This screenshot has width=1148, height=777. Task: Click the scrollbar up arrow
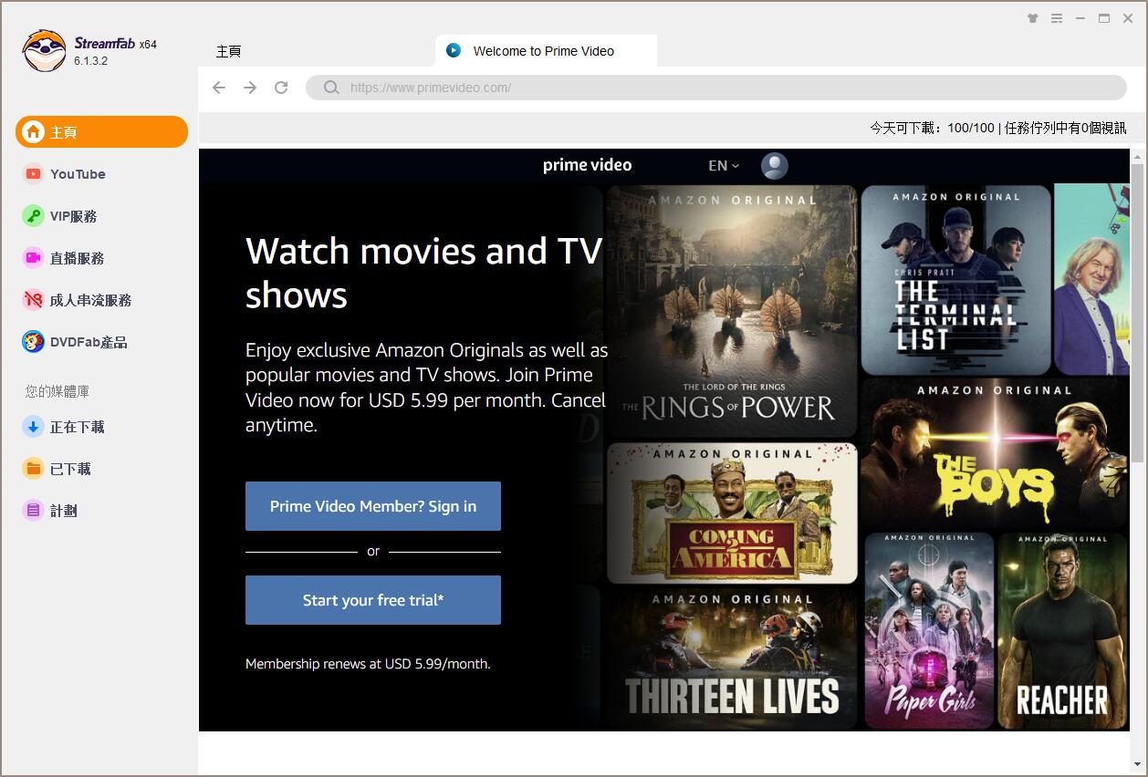(x=1138, y=156)
